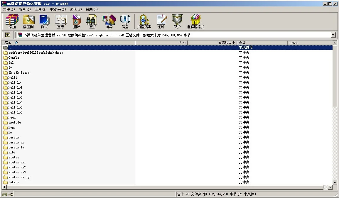The width and height of the screenshot is (339, 198).
Task: Select the Config folder
Action: point(14,58)
